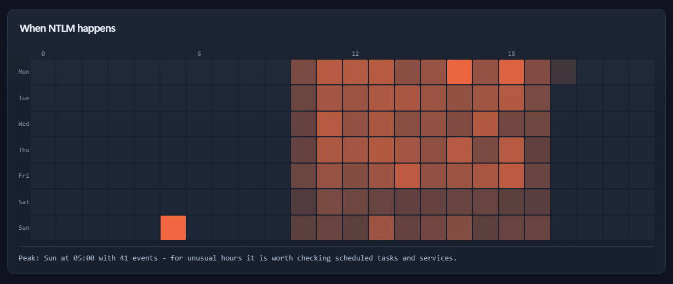Select the empty Sun 23:00 cell
Screen dimensions: 673x284
click(642, 228)
